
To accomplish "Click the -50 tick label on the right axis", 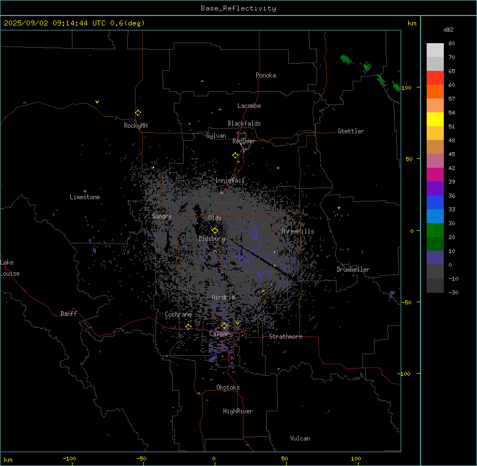I will pyautogui.click(x=406, y=302).
